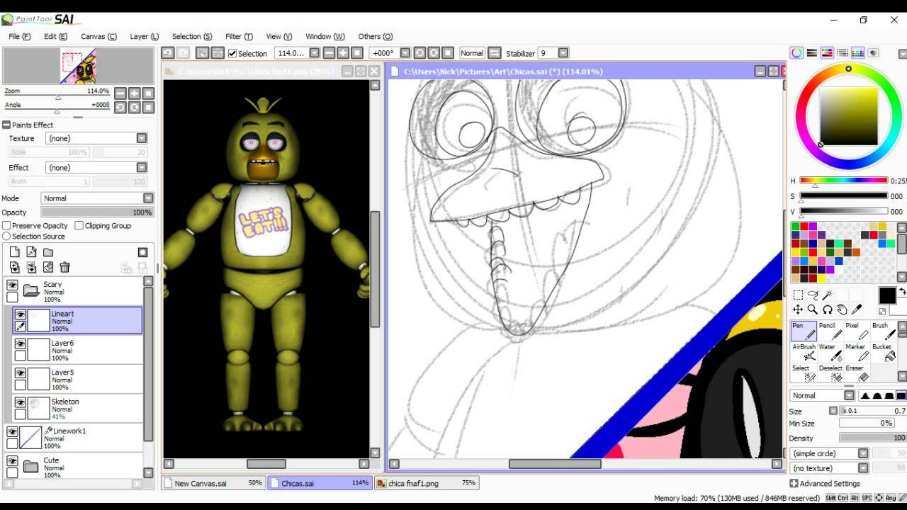Open the Layer menu
Viewport: 907px width, 510px height.
(x=144, y=36)
